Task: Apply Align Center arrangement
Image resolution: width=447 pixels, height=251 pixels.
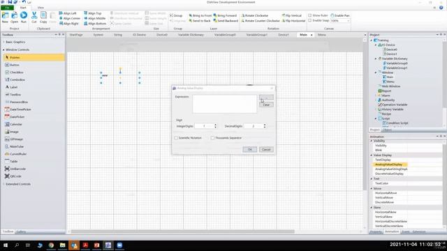Action: [x=70, y=18]
